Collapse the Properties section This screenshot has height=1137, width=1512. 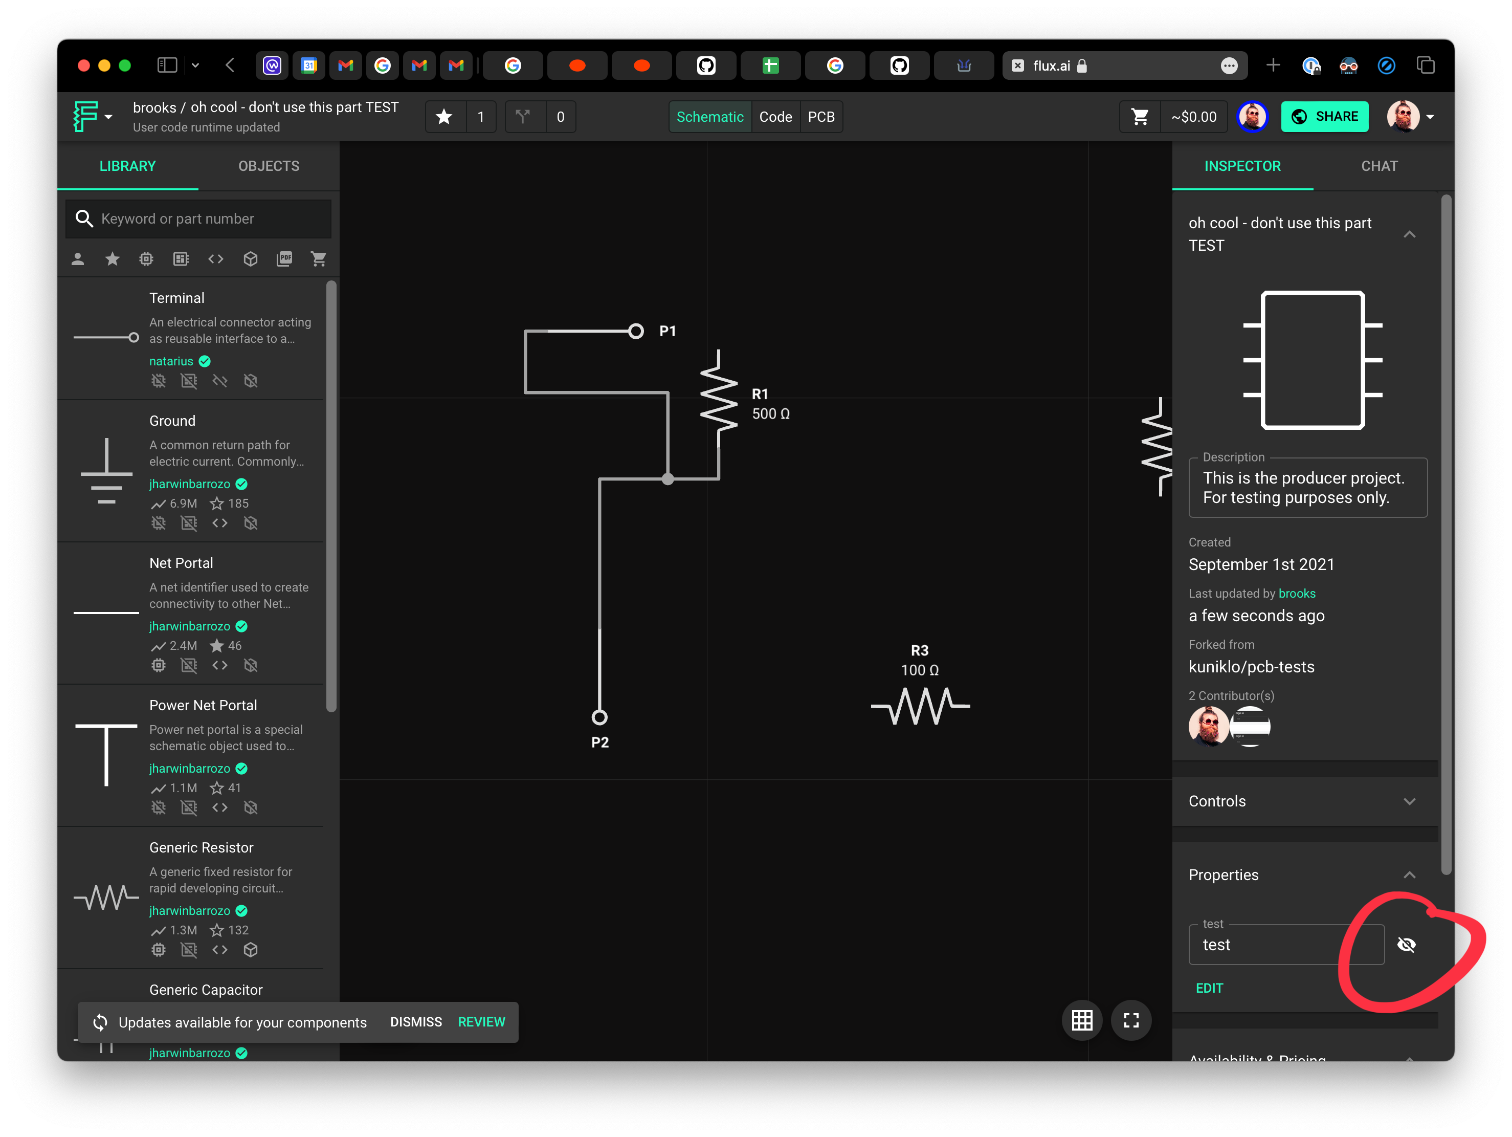point(1410,875)
